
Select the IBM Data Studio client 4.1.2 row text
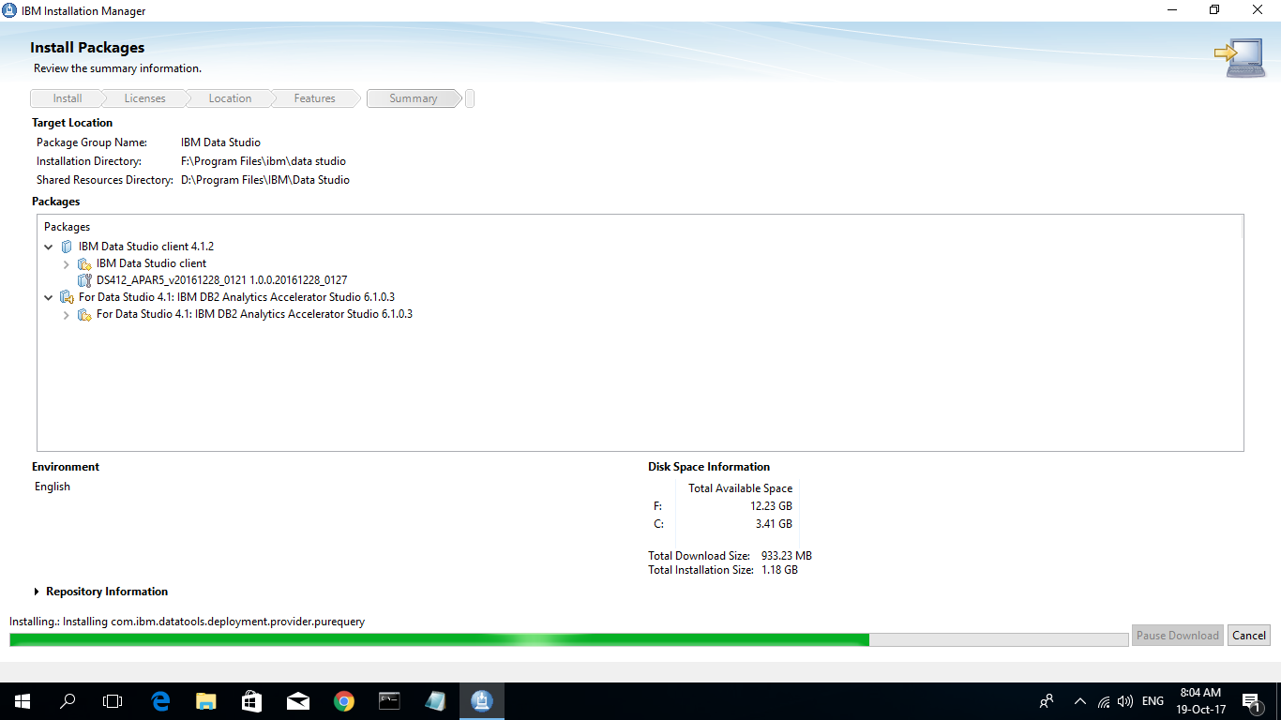point(146,247)
